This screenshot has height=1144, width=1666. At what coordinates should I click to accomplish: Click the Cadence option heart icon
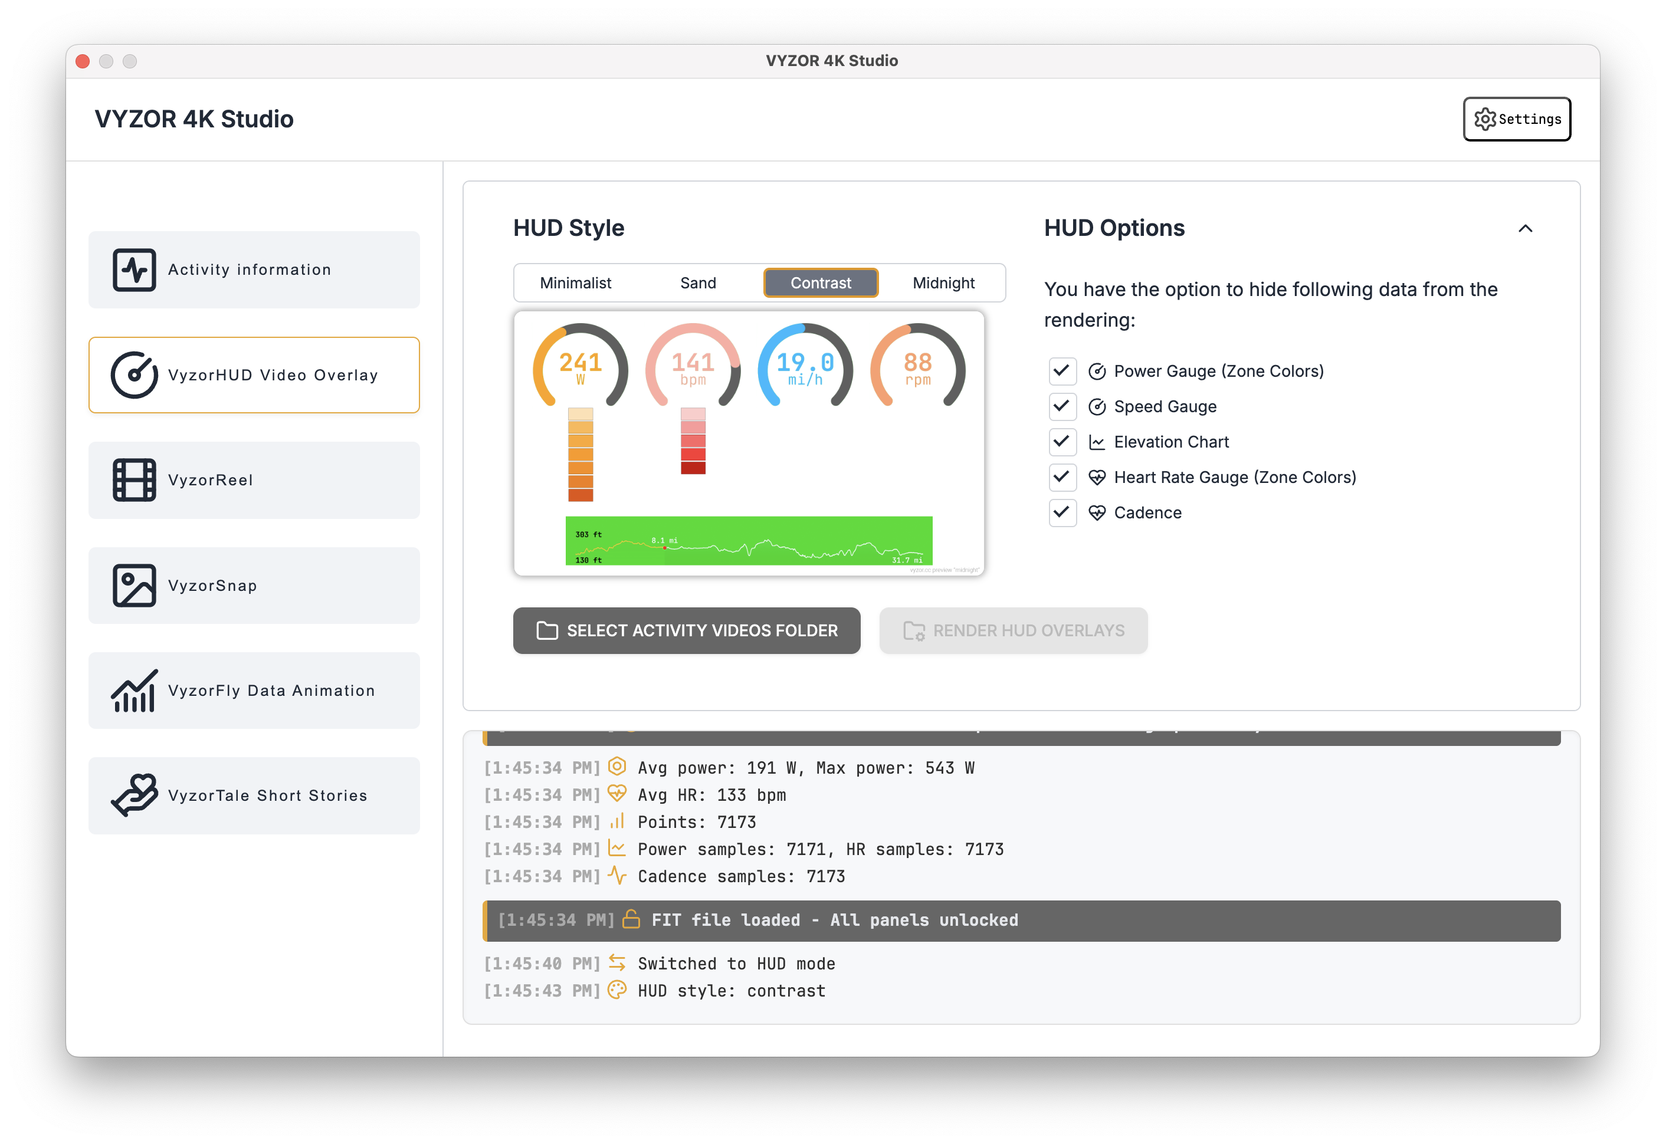[1097, 512]
